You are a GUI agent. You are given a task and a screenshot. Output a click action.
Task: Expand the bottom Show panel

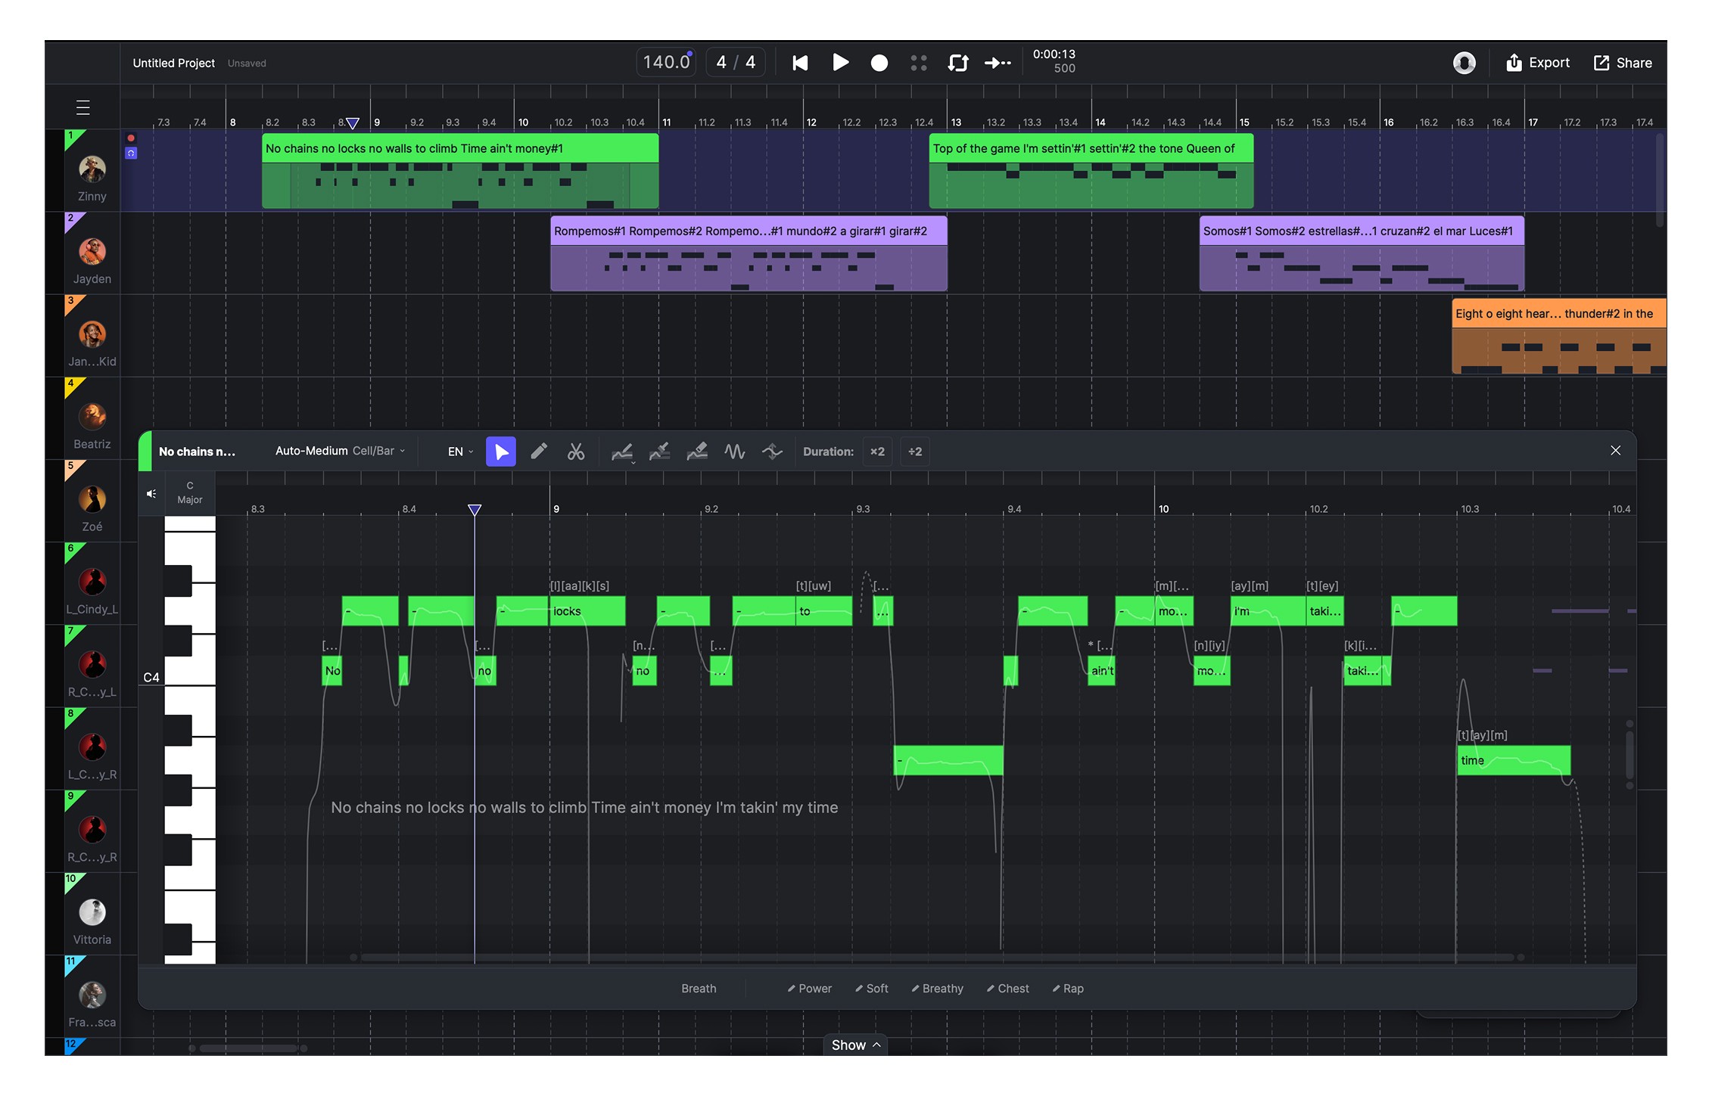pos(855,1045)
